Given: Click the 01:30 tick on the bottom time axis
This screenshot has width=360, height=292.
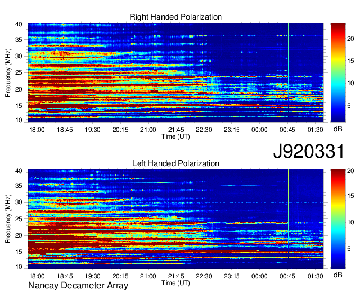Looking at the screenshot, I should (315, 276).
